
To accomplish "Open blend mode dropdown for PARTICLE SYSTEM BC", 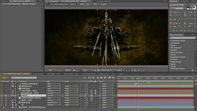I will [x=54, y=84].
